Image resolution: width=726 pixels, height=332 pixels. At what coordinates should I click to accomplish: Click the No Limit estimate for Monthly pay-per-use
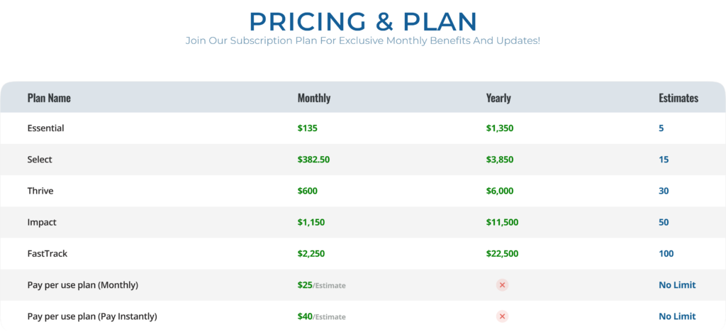[x=677, y=285]
